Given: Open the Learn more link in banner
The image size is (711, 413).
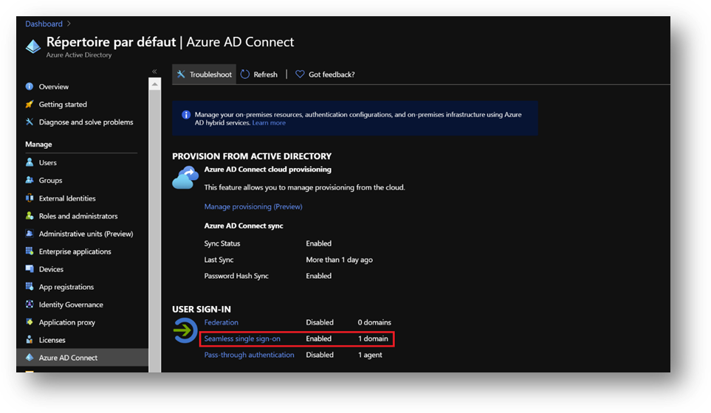Looking at the screenshot, I should tap(269, 122).
